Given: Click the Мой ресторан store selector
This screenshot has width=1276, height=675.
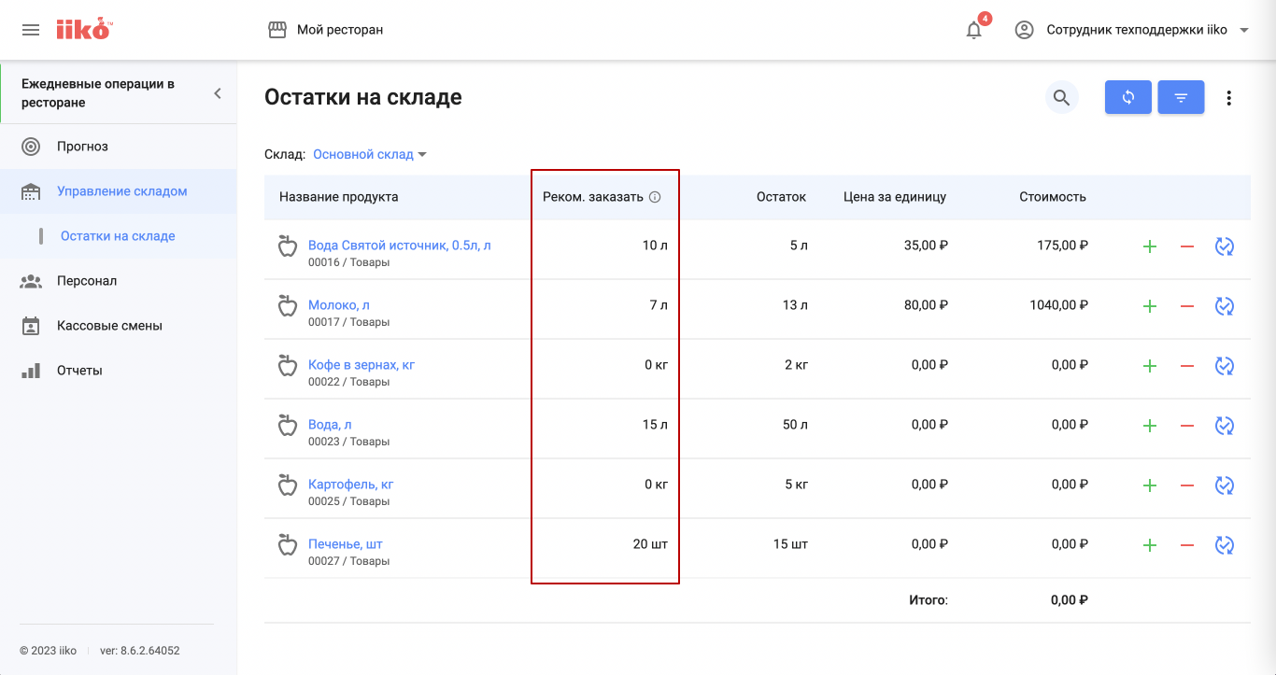Looking at the screenshot, I should tap(326, 30).
